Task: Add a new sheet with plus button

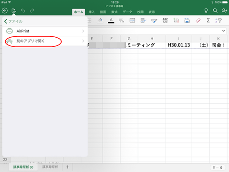Action: (x=68, y=167)
